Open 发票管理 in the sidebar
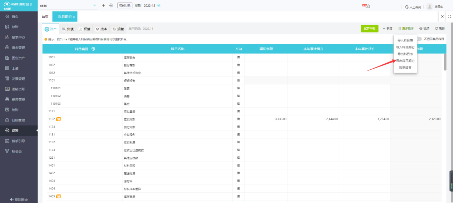 coord(19,79)
